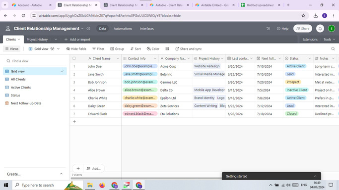This screenshot has width=339, height=190.
Task: Switch to the Project History table tab
Action: (37, 40)
